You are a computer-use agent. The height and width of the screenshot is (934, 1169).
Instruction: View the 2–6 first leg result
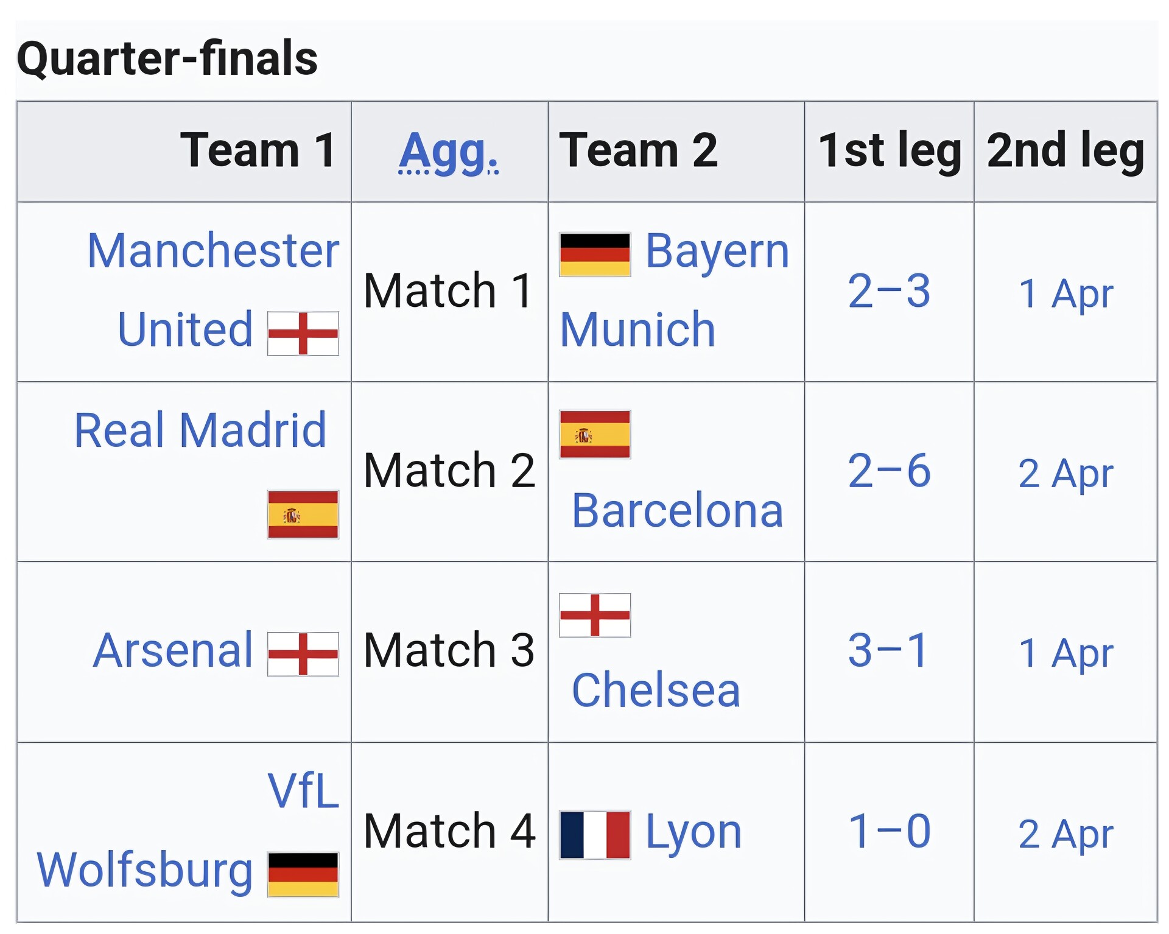[x=888, y=471]
